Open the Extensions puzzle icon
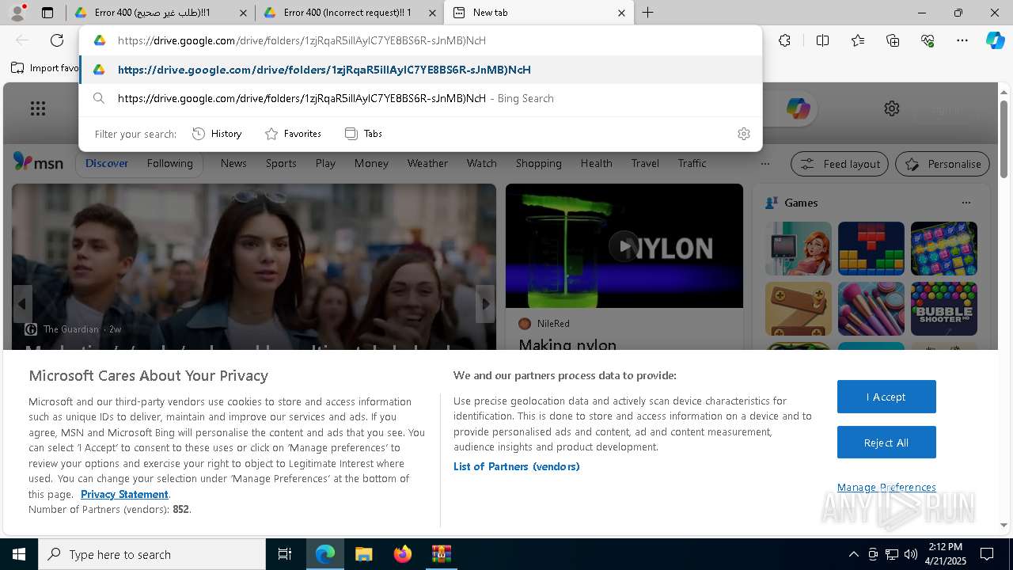 pyautogui.click(x=784, y=40)
